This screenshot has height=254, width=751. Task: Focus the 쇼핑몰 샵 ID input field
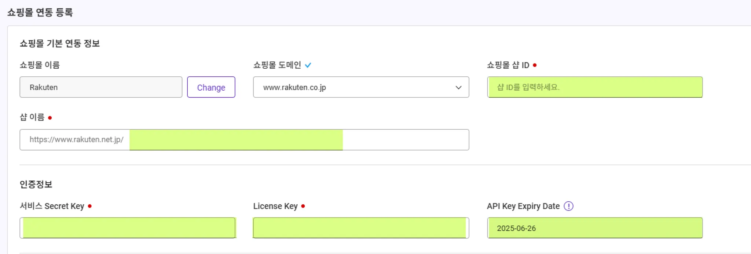(x=594, y=87)
